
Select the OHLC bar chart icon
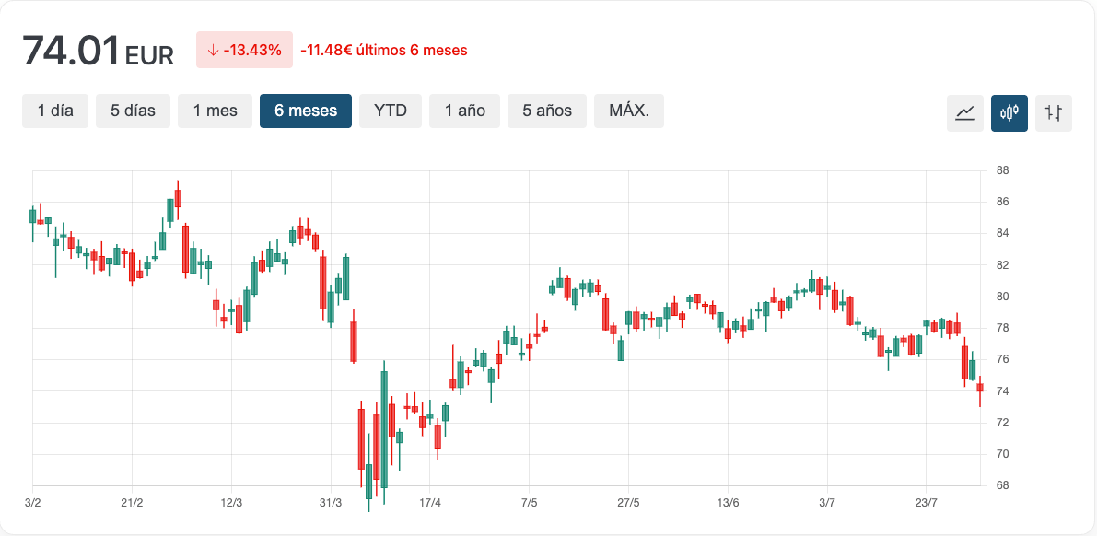click(1054, 113)
